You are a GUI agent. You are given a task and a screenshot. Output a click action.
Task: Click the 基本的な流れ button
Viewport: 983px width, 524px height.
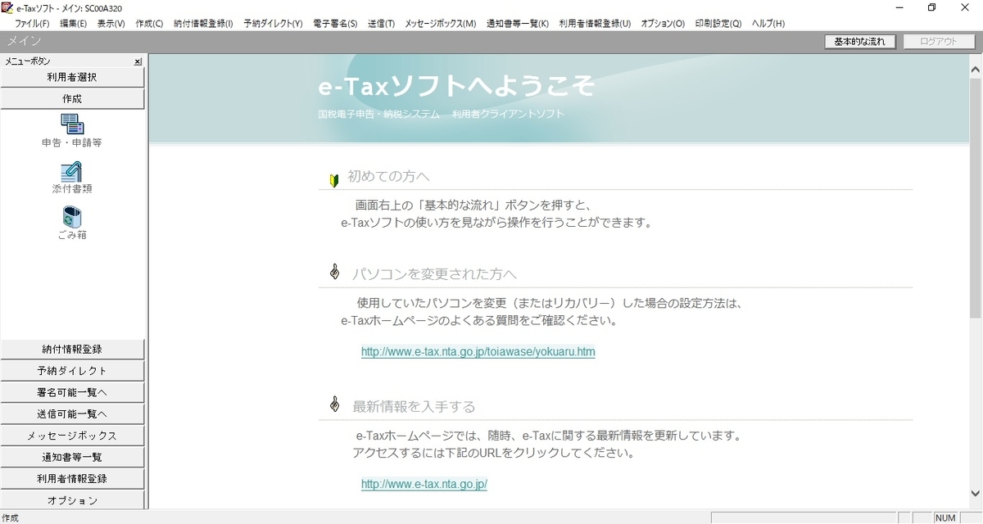click(x=860, y=41)
